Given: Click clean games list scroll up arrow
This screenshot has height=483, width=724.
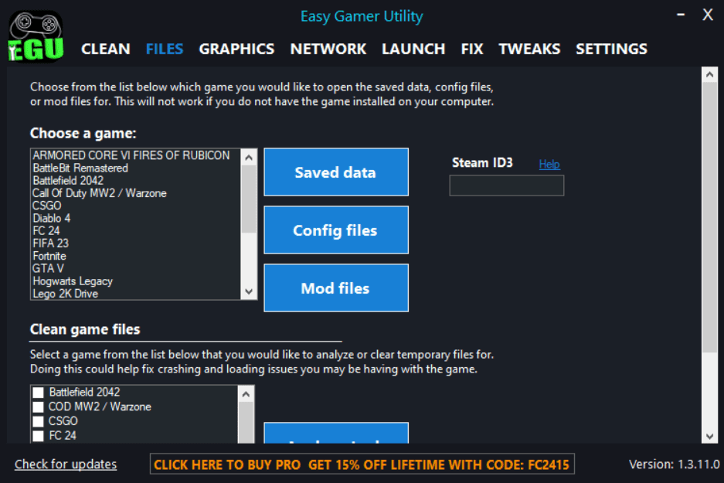Looking at the screenshot, I should pos(246,394).
